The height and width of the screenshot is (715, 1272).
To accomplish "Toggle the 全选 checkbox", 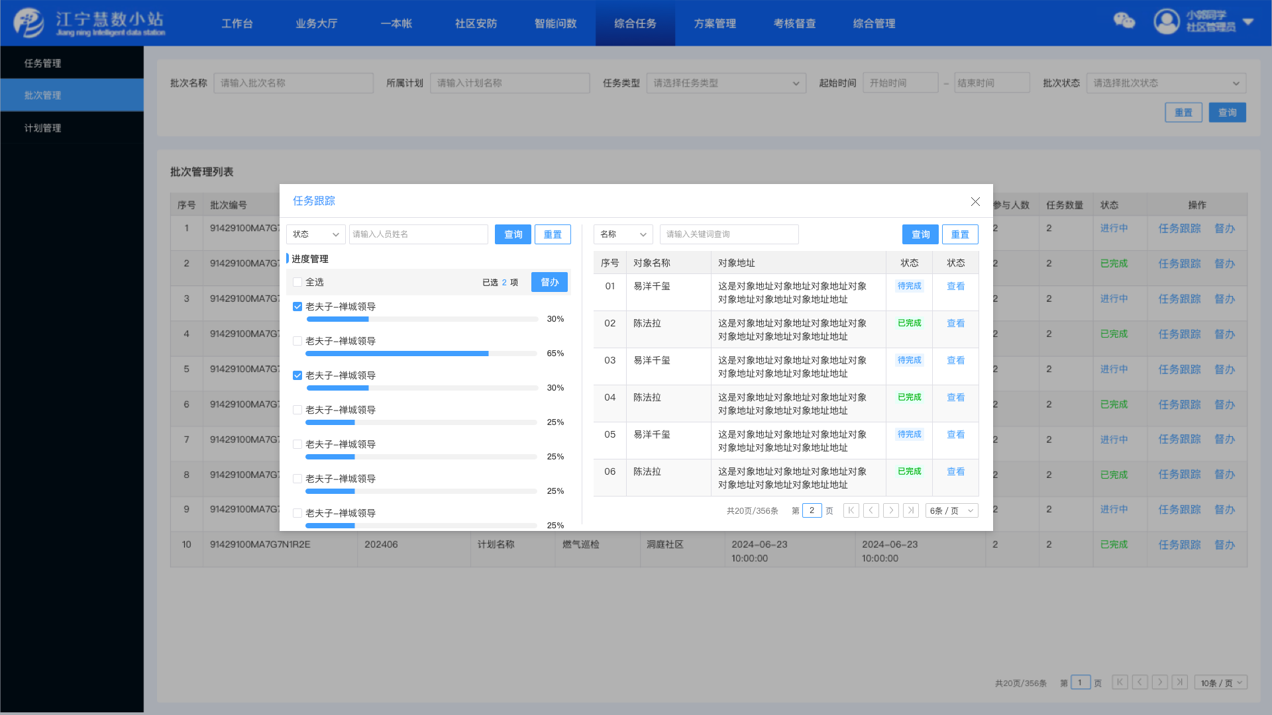I will click(x=297, y=282).
